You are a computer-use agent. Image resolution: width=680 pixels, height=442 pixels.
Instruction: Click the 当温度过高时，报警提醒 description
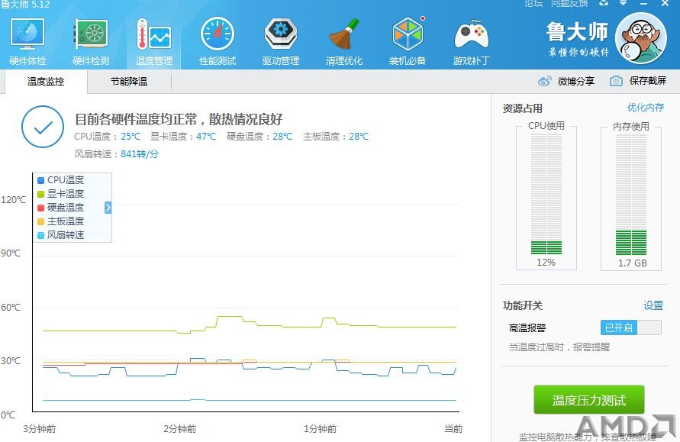[x=559, y=347]
